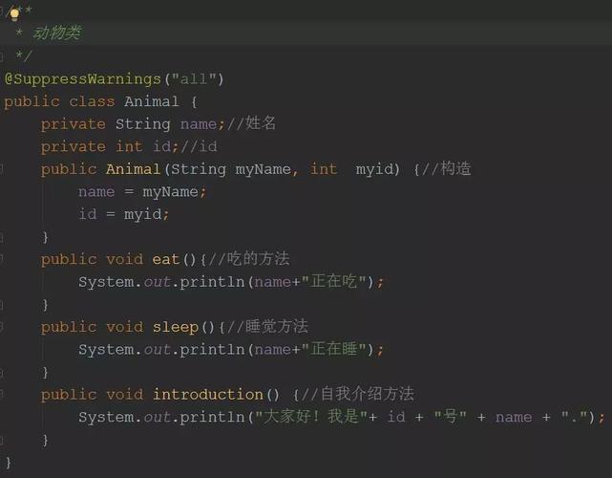
Task: Click 'myid;' in the id assignment
Action: tap(146, 214)
